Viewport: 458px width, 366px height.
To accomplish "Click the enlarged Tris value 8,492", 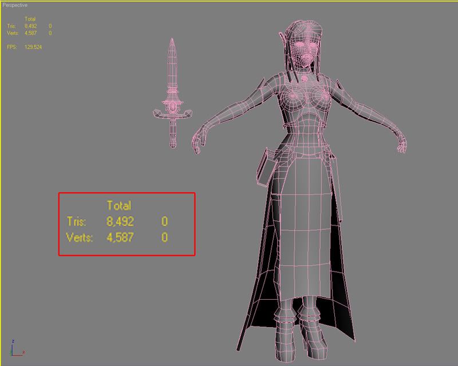I will pyautogui.click(x=120, y=221).
